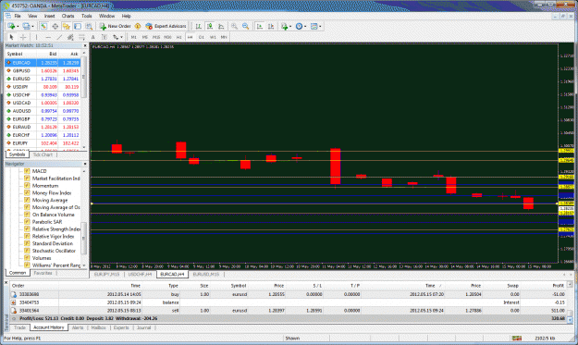Screen dimensions: 578x345
Task: Open the File menu
Action: 18,16
